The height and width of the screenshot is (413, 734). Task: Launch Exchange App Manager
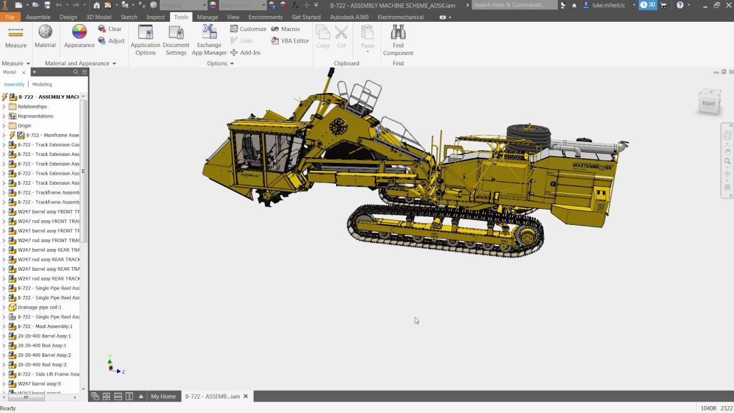click(209, 40)
